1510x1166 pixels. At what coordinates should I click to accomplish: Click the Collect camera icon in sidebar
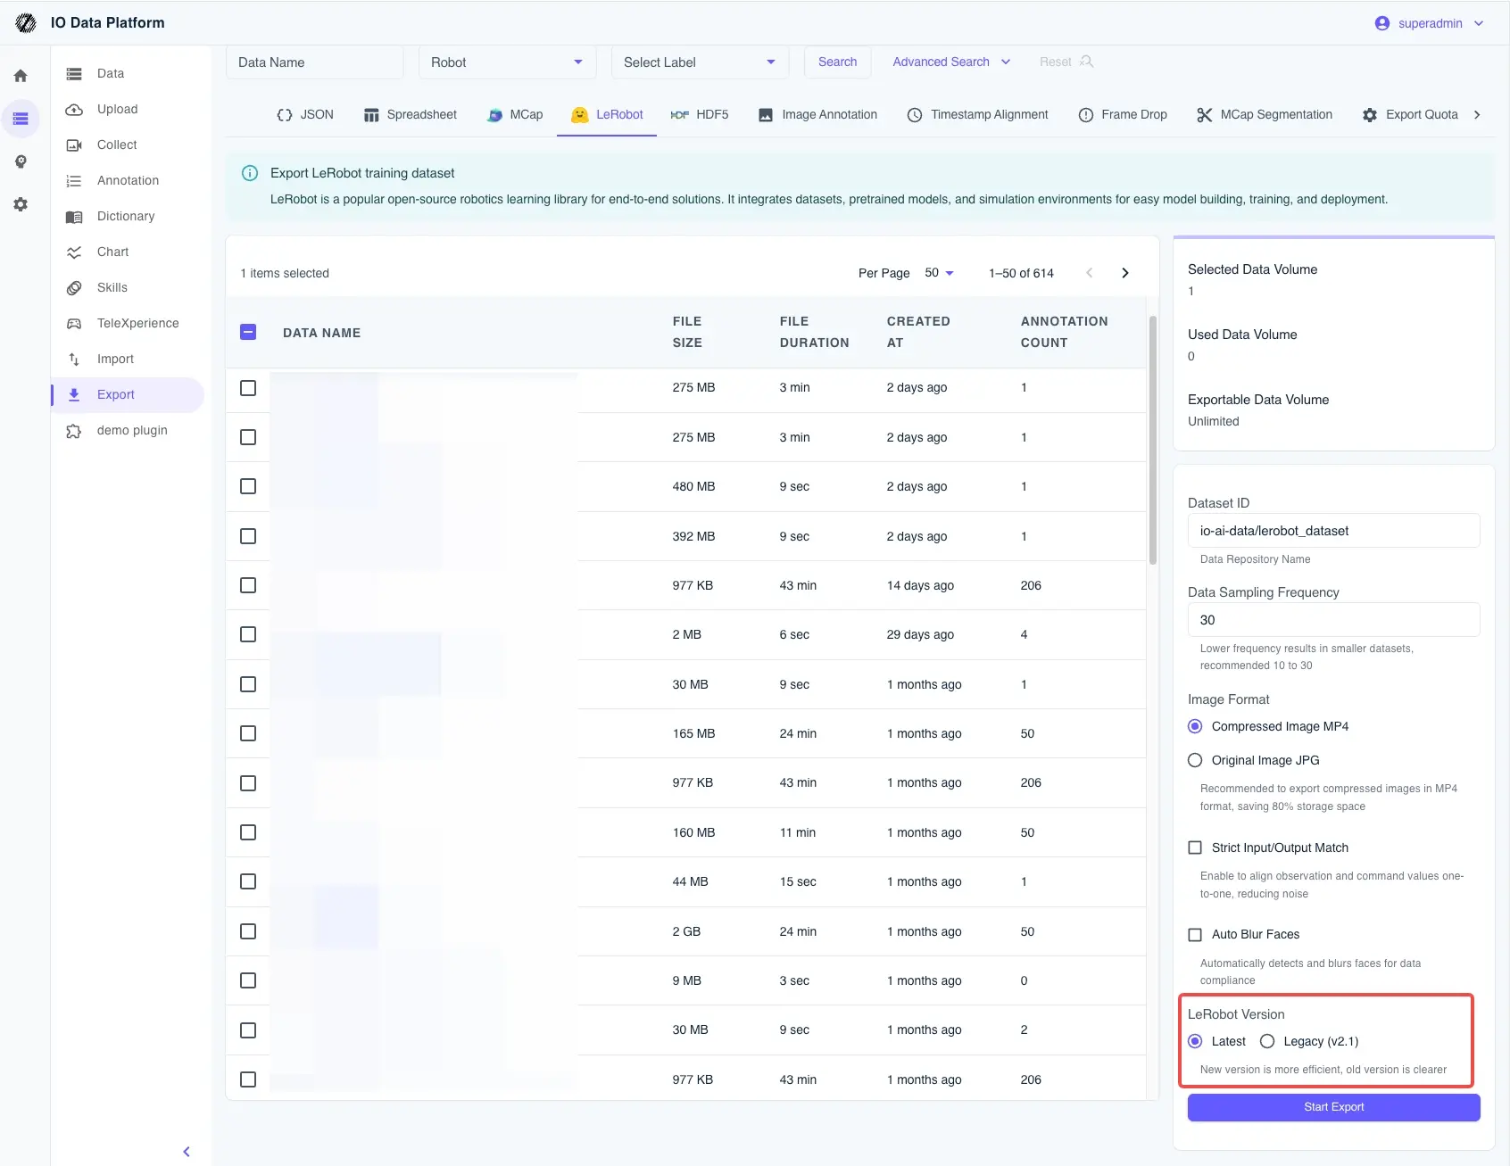[74, 145]
